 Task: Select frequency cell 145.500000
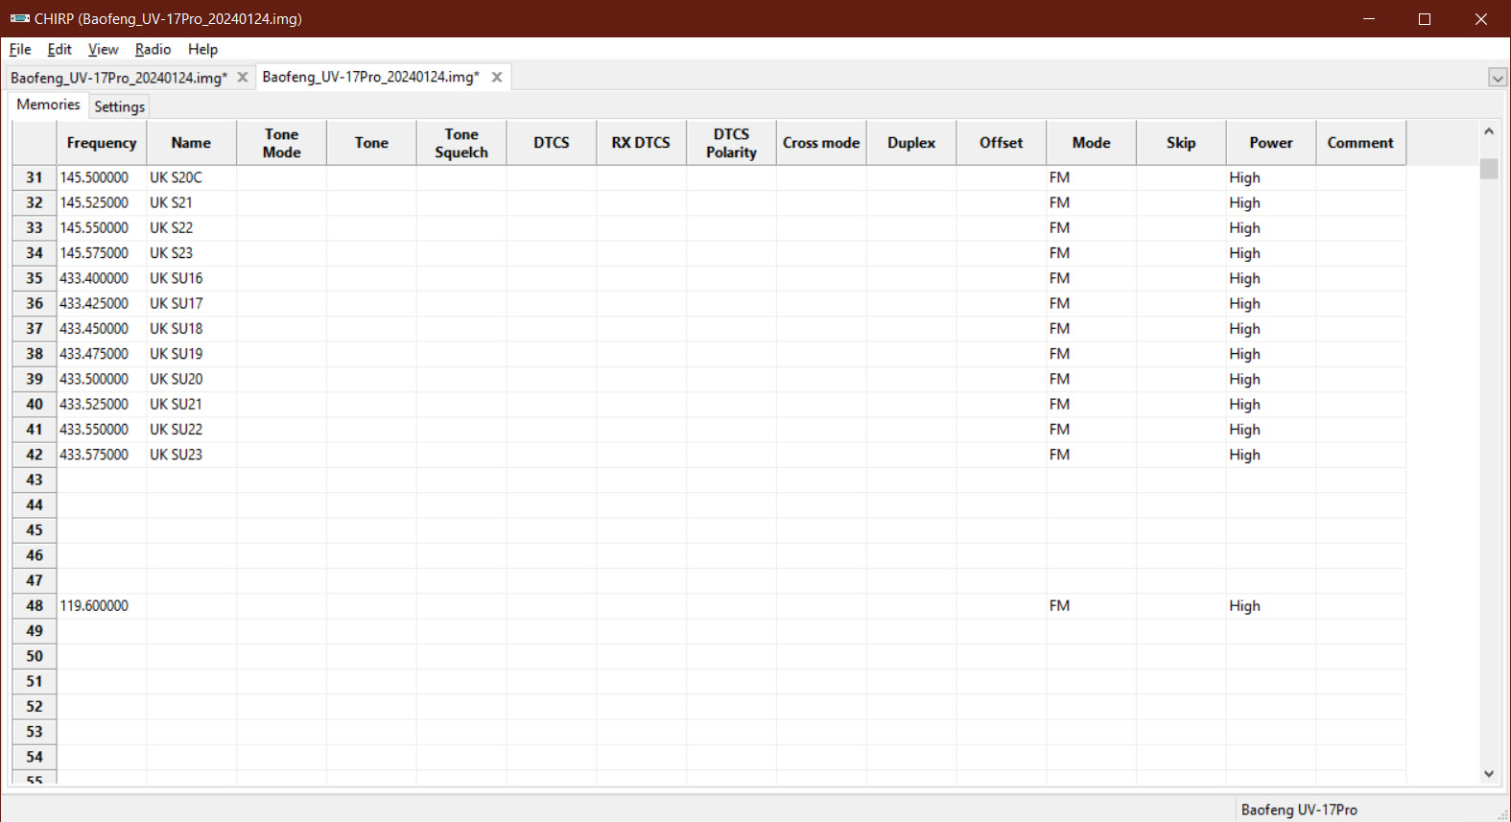pos(102,177)
